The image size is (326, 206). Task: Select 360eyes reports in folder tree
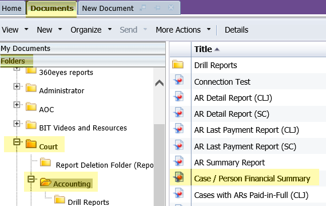coord(66,73)
